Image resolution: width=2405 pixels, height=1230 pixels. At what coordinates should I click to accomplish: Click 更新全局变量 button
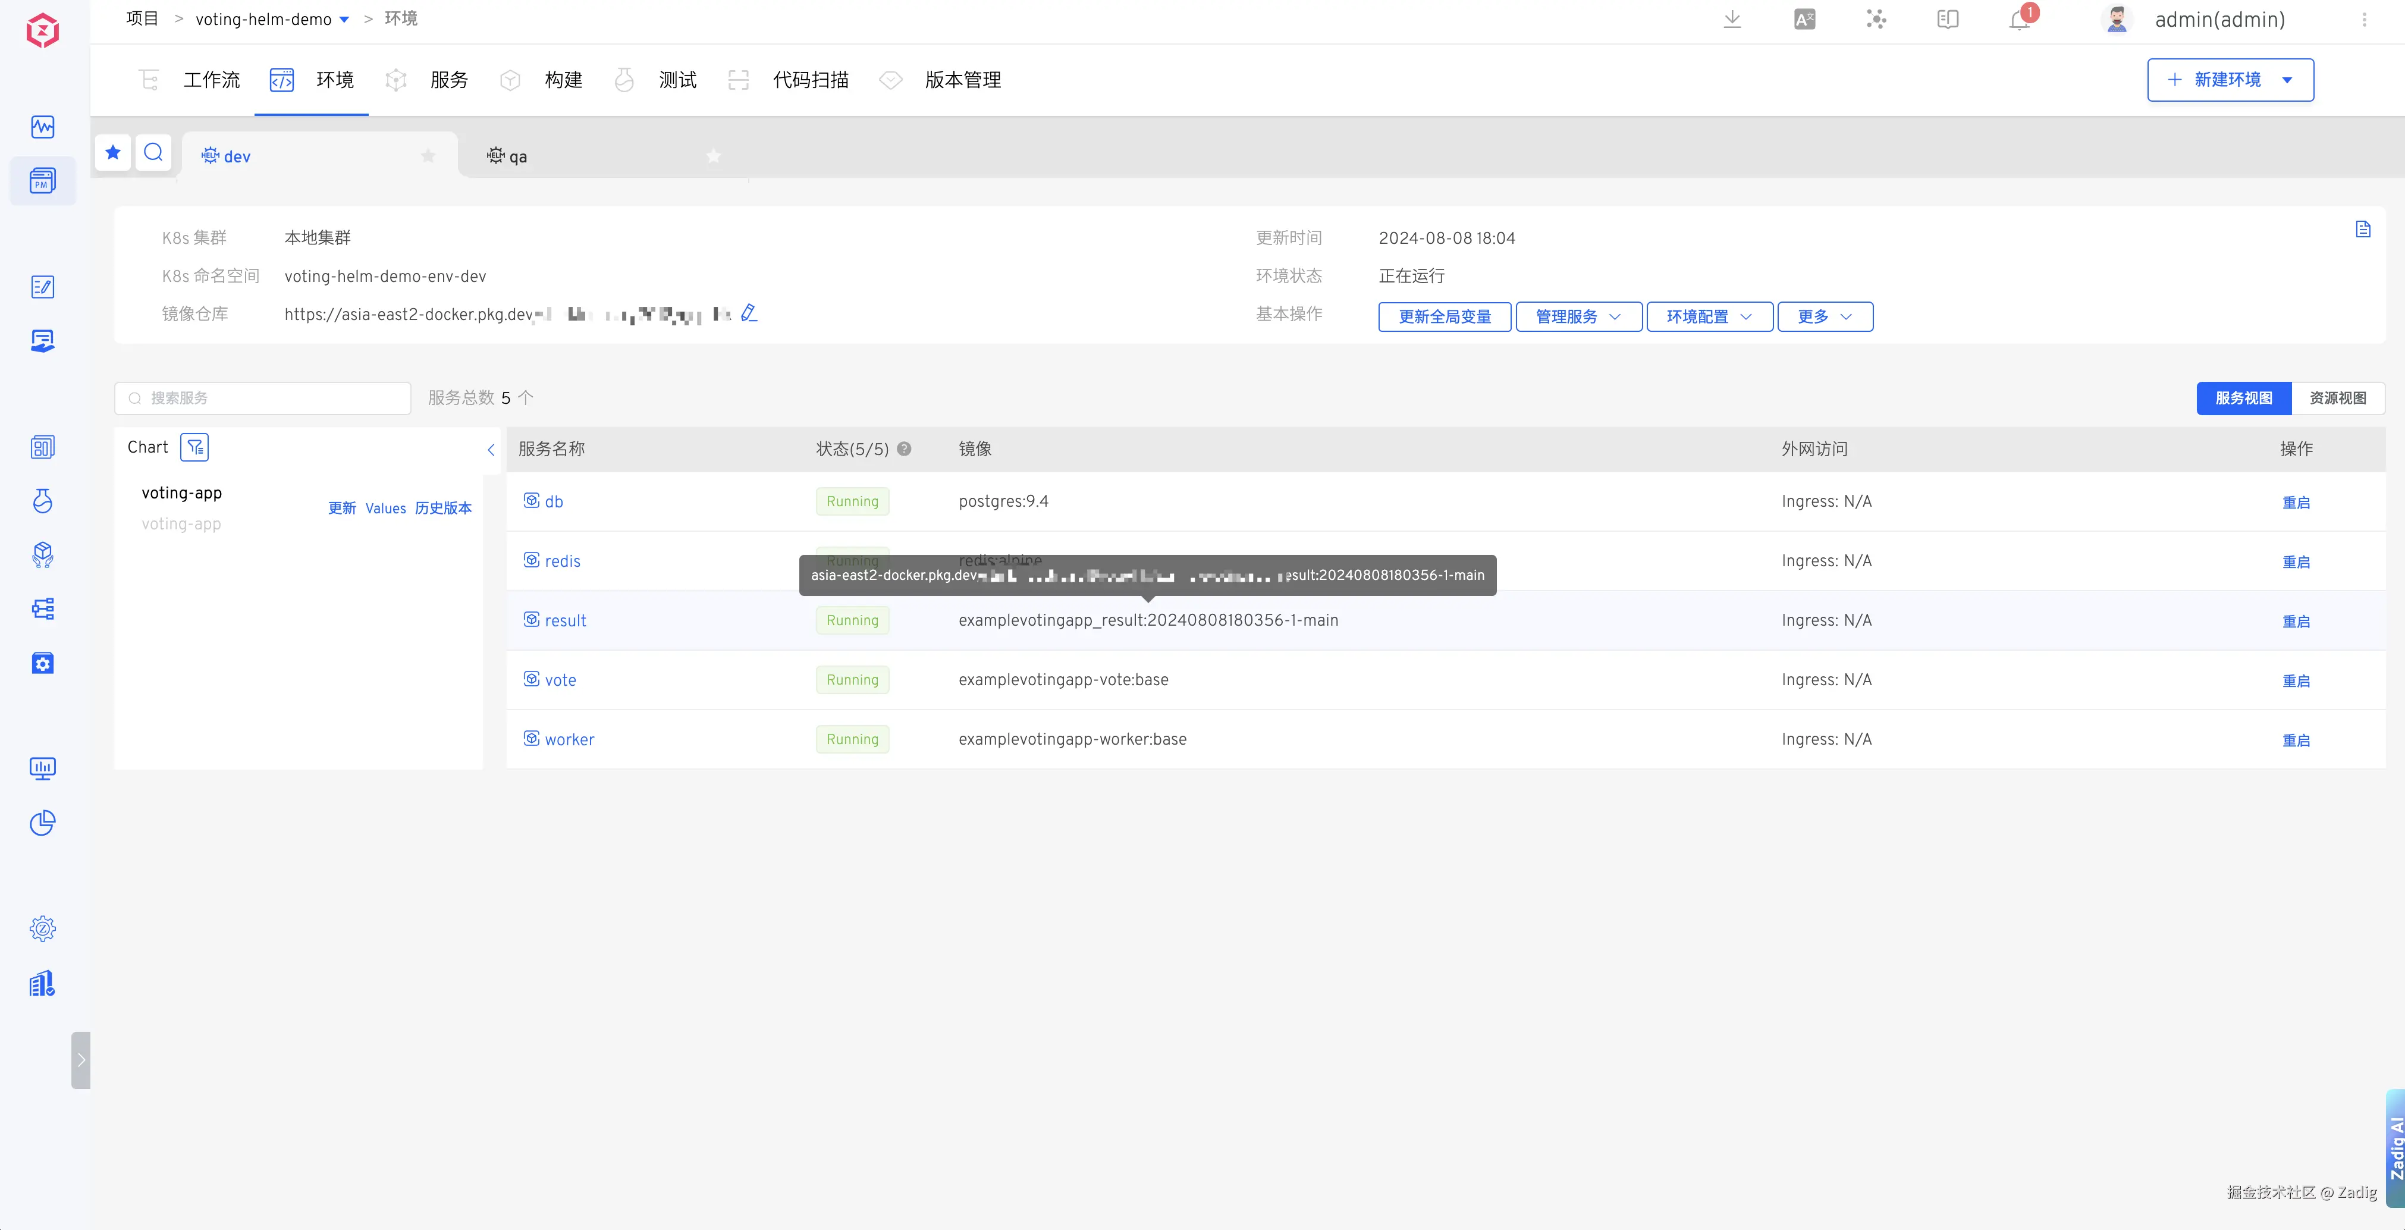click(1445, 316)
